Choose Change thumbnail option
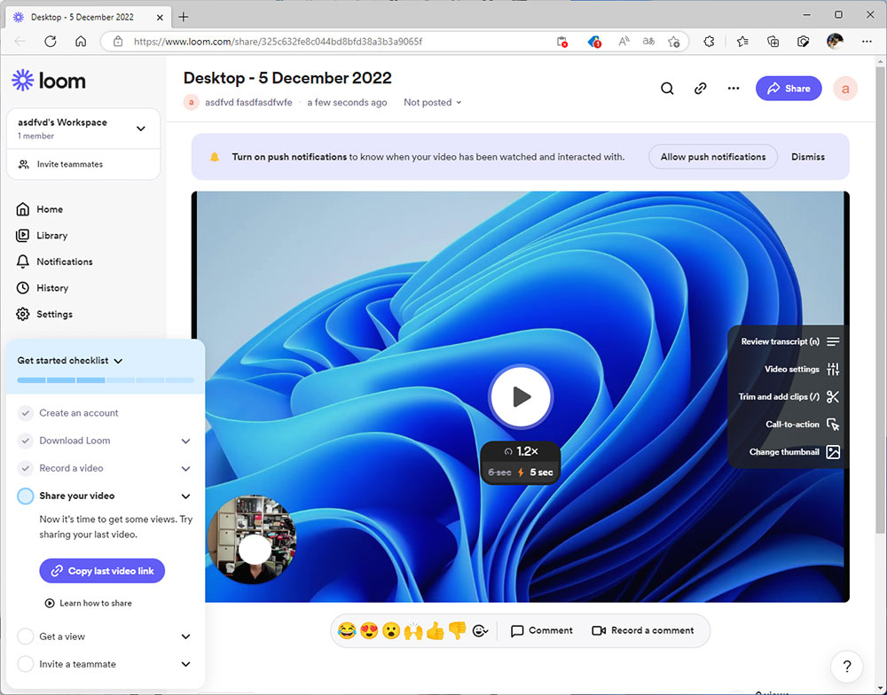The height and width of the screenshot is (695, 887). coord(794,452)
